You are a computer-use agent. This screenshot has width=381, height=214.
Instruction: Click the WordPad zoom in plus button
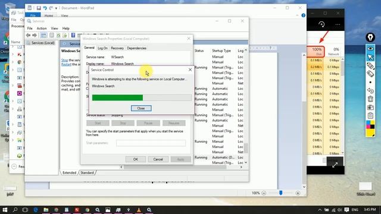tap(298, 193)
